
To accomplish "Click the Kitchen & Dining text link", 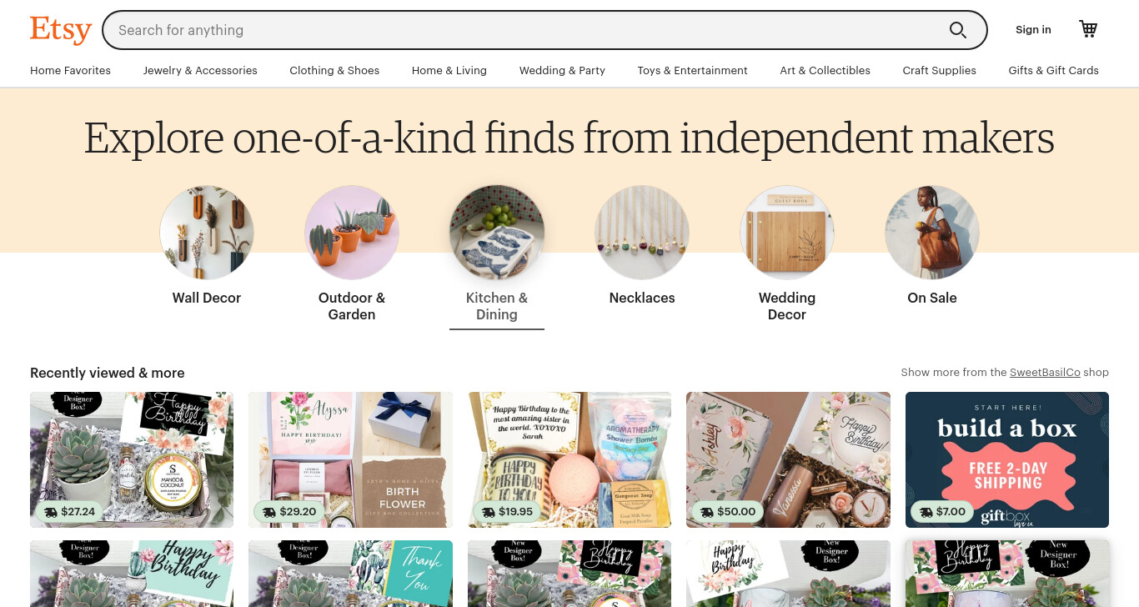I will click(x=497, y=306).
